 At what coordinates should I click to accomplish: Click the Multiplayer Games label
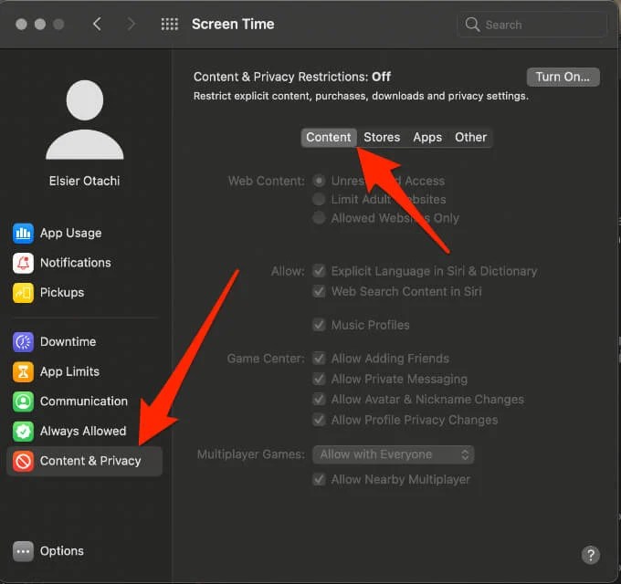click(251, 454)
